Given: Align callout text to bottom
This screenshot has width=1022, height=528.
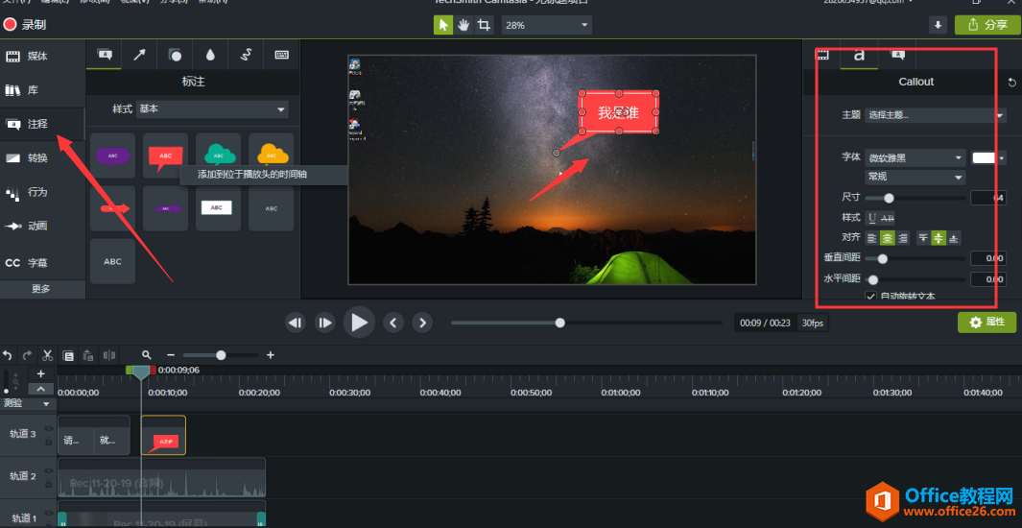Looking at the screenshot, I should click(x=954, y=239).
